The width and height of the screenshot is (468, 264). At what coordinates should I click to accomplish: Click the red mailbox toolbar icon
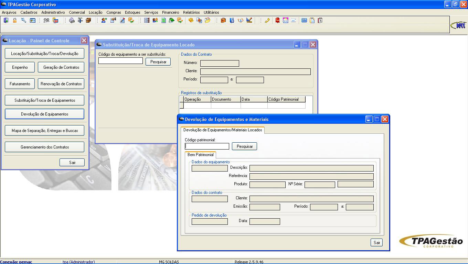277,21
